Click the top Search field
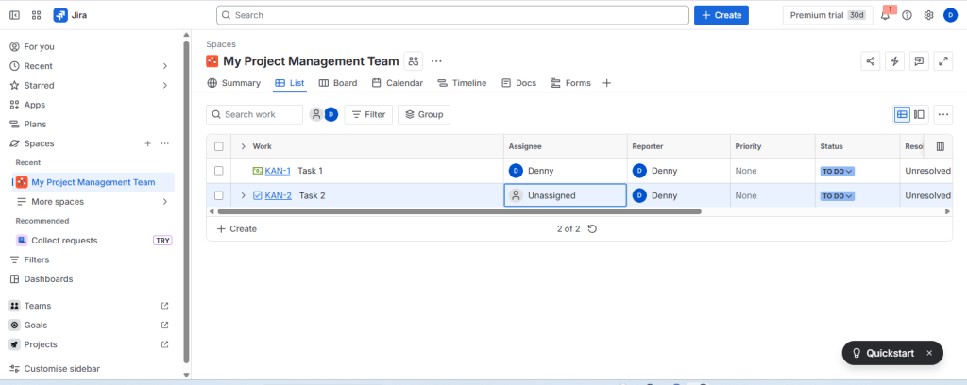The height and width of the screenshot is (385, 967). coord(452,15)
